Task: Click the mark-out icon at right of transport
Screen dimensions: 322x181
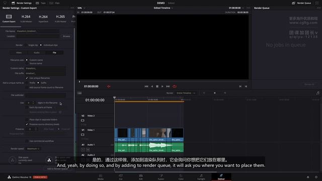Action: [246, 86]
